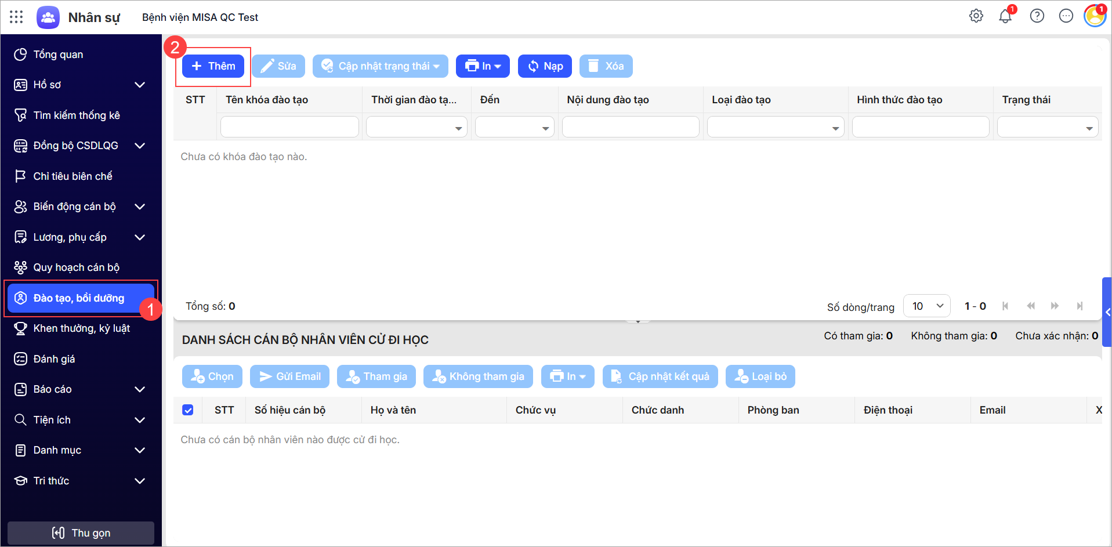
Task: Open the Tổng quan menu item
Action: click(x=81, y=55)
